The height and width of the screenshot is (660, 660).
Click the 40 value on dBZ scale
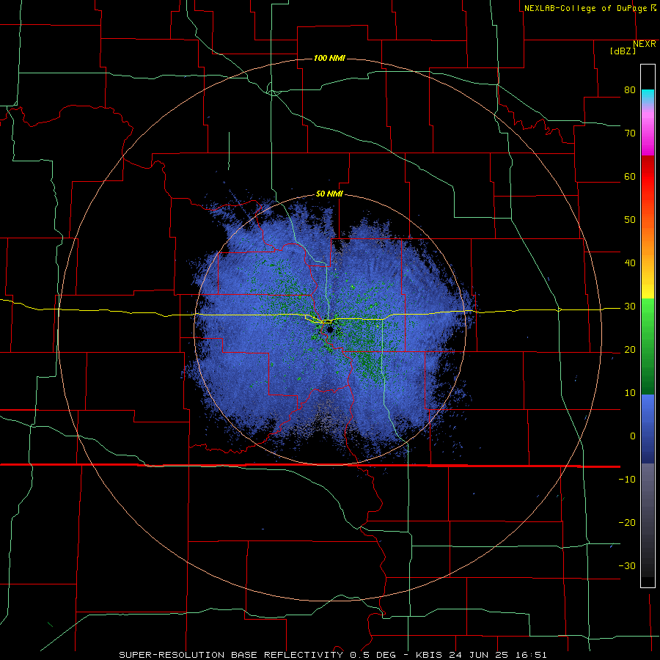pyautogui.click(x=630, y=263)
